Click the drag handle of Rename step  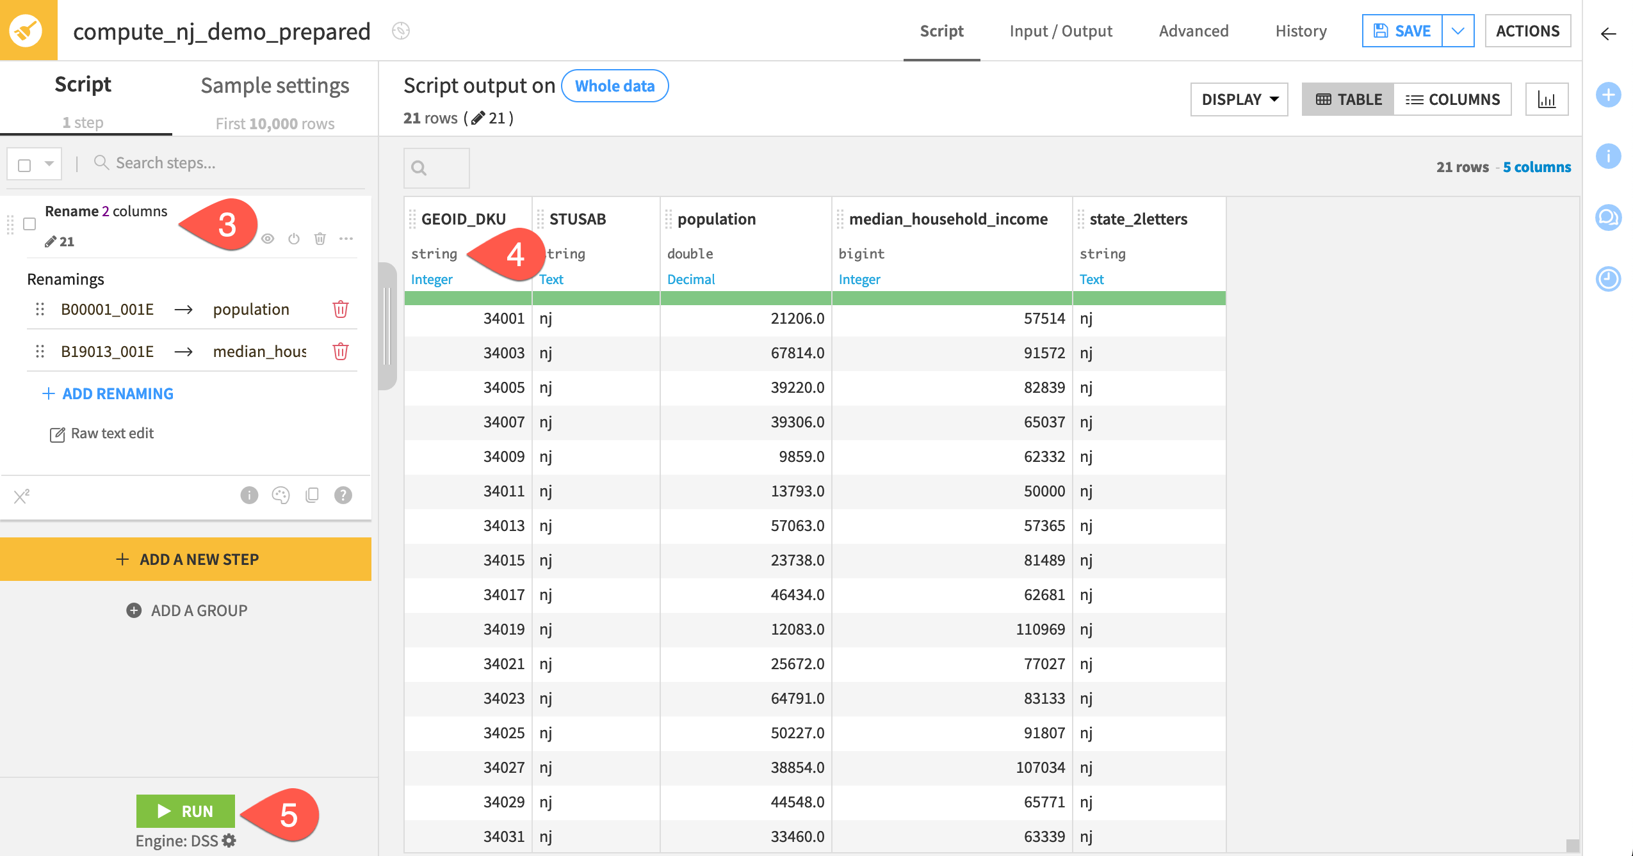click(10, 225)
